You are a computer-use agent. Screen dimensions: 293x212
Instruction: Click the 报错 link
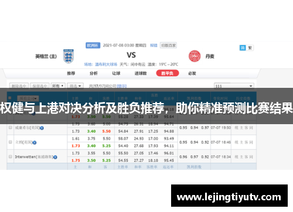coord(154,46)
